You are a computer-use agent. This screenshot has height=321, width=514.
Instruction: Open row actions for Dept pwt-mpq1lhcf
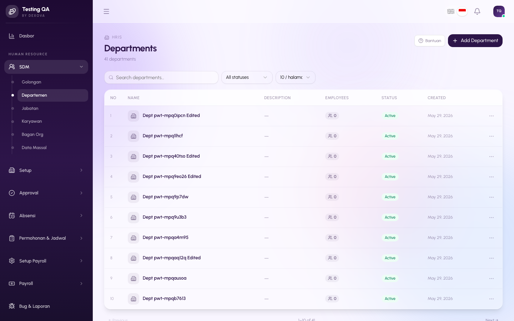tap(492, 136)
